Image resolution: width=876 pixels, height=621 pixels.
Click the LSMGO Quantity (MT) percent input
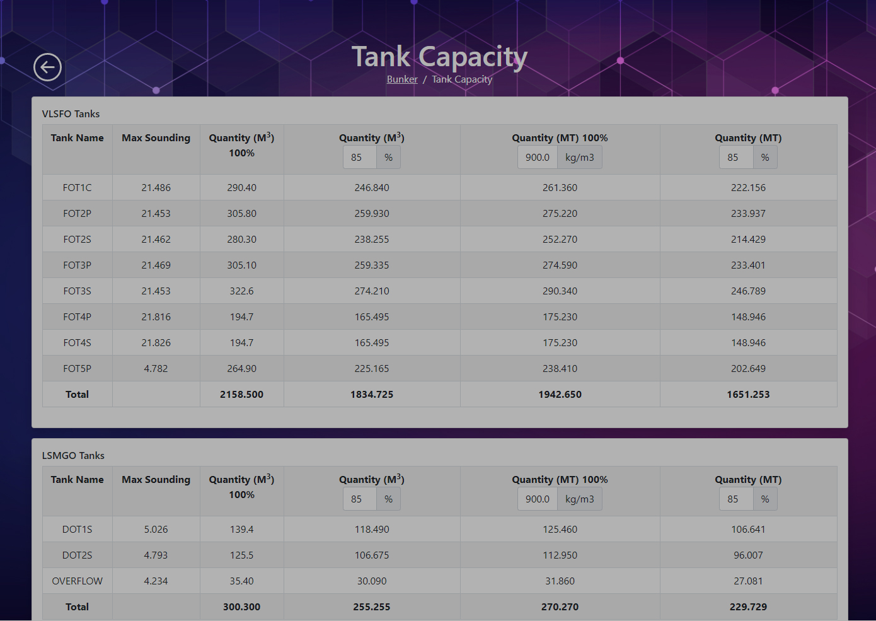(736, 499)
